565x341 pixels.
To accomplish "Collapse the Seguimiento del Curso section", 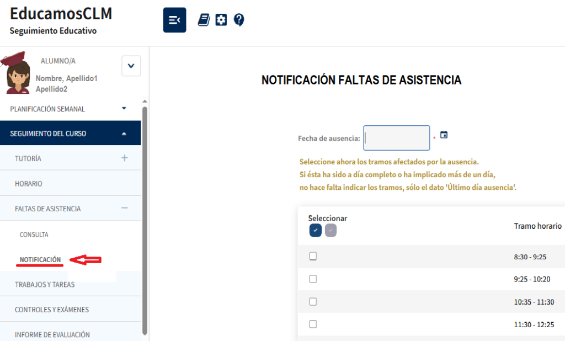I will coord(124,134).
